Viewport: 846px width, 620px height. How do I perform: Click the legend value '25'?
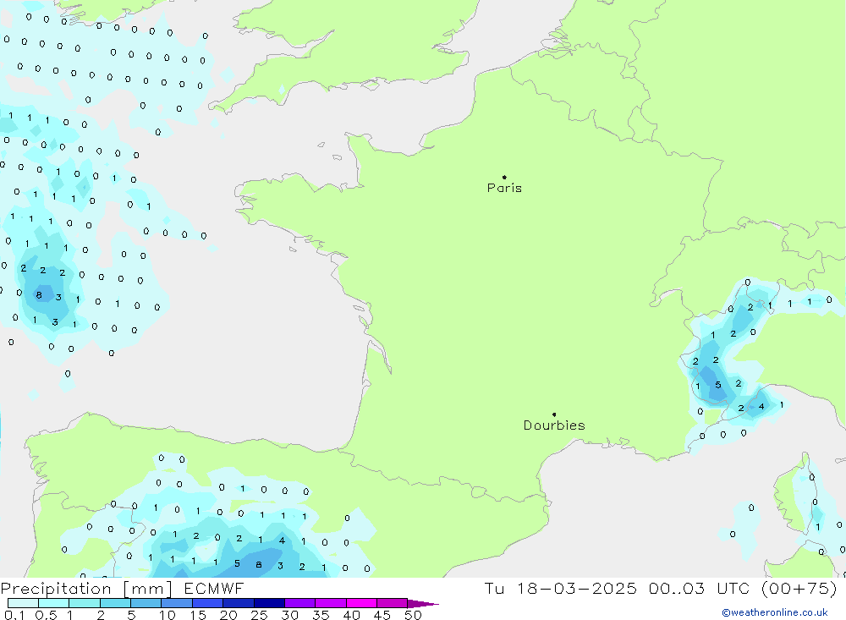(x=259, y=615)
